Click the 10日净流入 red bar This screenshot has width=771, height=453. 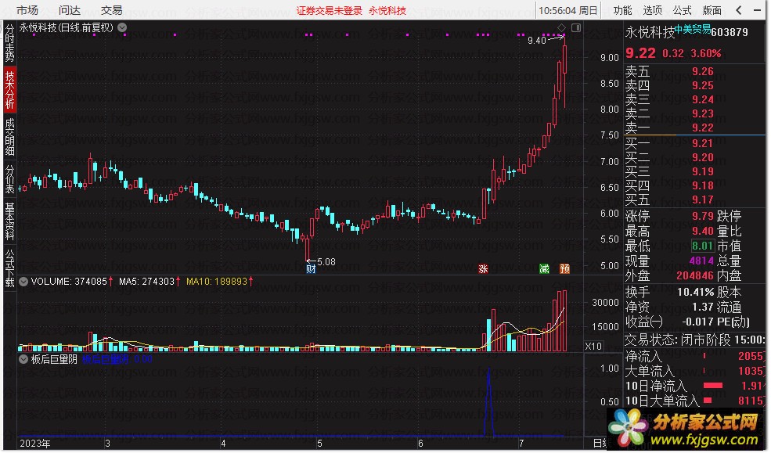(x=714, y=386)
